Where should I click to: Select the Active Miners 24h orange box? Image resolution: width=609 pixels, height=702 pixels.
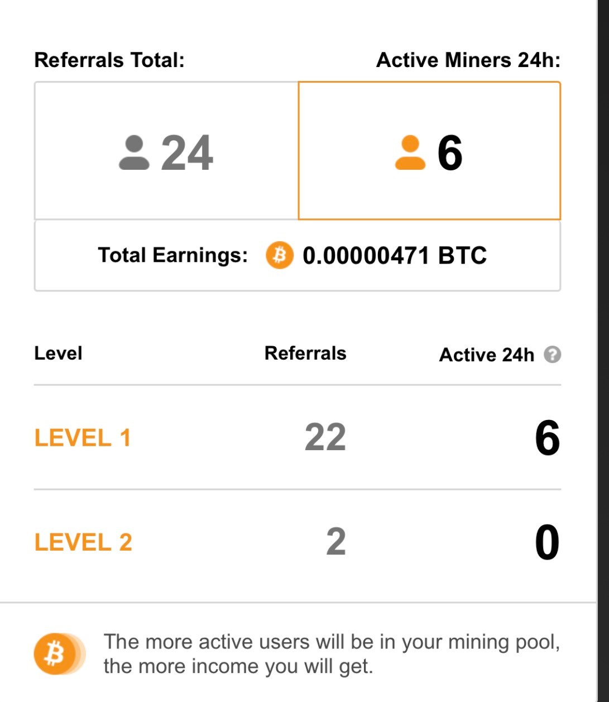coord(429,151)
